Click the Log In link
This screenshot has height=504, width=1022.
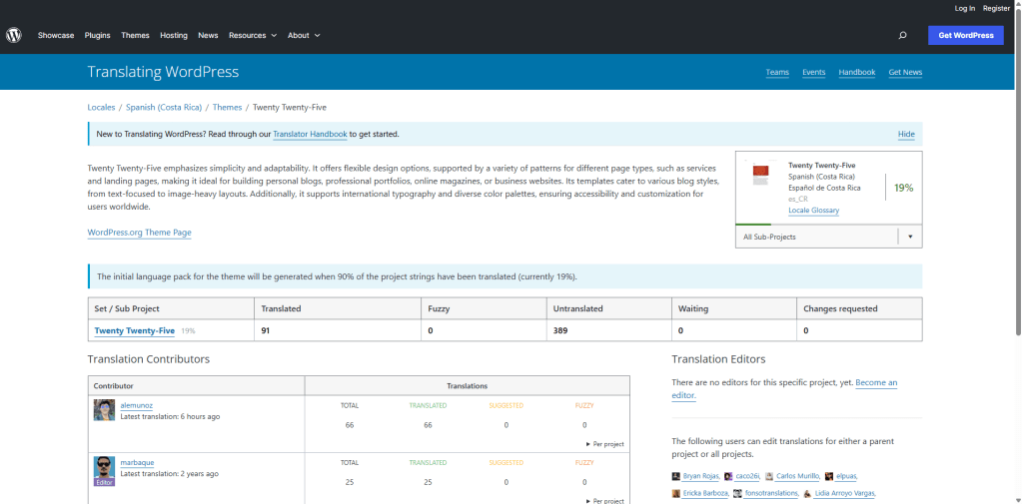965,8
